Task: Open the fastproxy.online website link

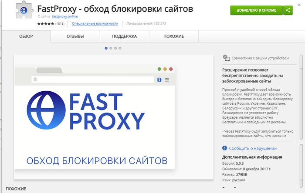Action: tap(65, 17)
